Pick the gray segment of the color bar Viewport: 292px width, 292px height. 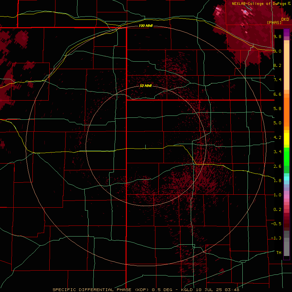pos(286,244)
